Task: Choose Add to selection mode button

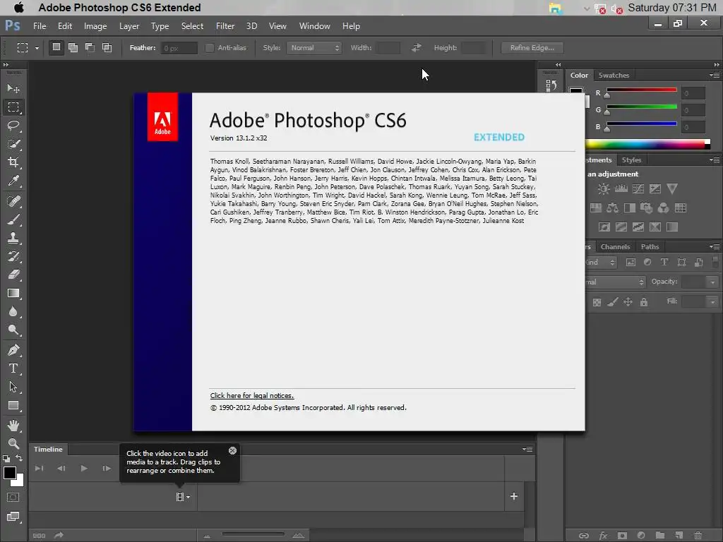Action: tap(73, 47)
